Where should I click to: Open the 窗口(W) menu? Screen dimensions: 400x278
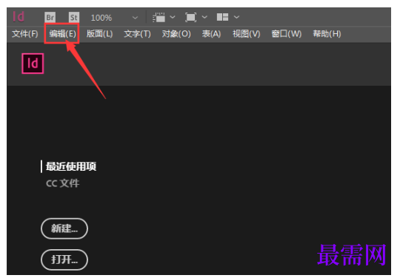click(x=287, y=33)
